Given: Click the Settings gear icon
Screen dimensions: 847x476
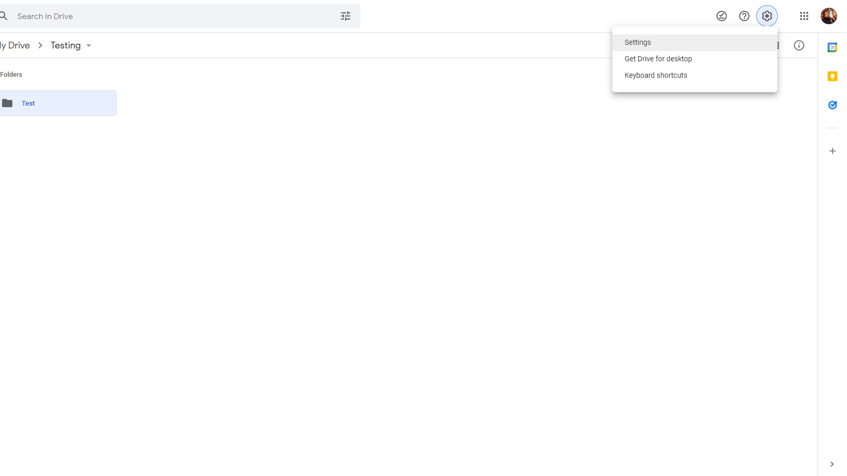Looking at the screenshot, I should [x=767, y=16].
